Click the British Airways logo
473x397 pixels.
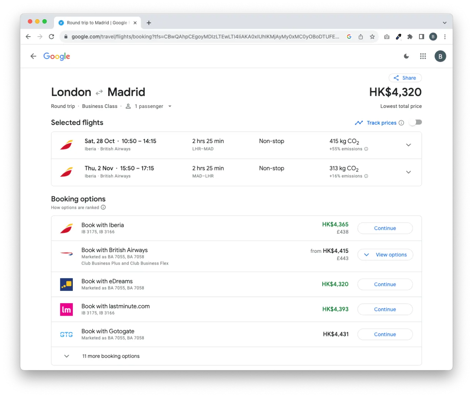click(67, 254)
